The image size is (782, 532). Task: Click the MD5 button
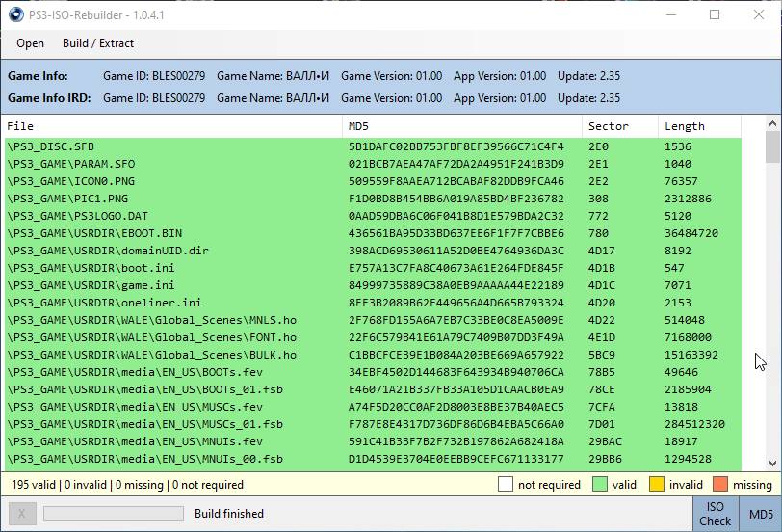(761, 514)
